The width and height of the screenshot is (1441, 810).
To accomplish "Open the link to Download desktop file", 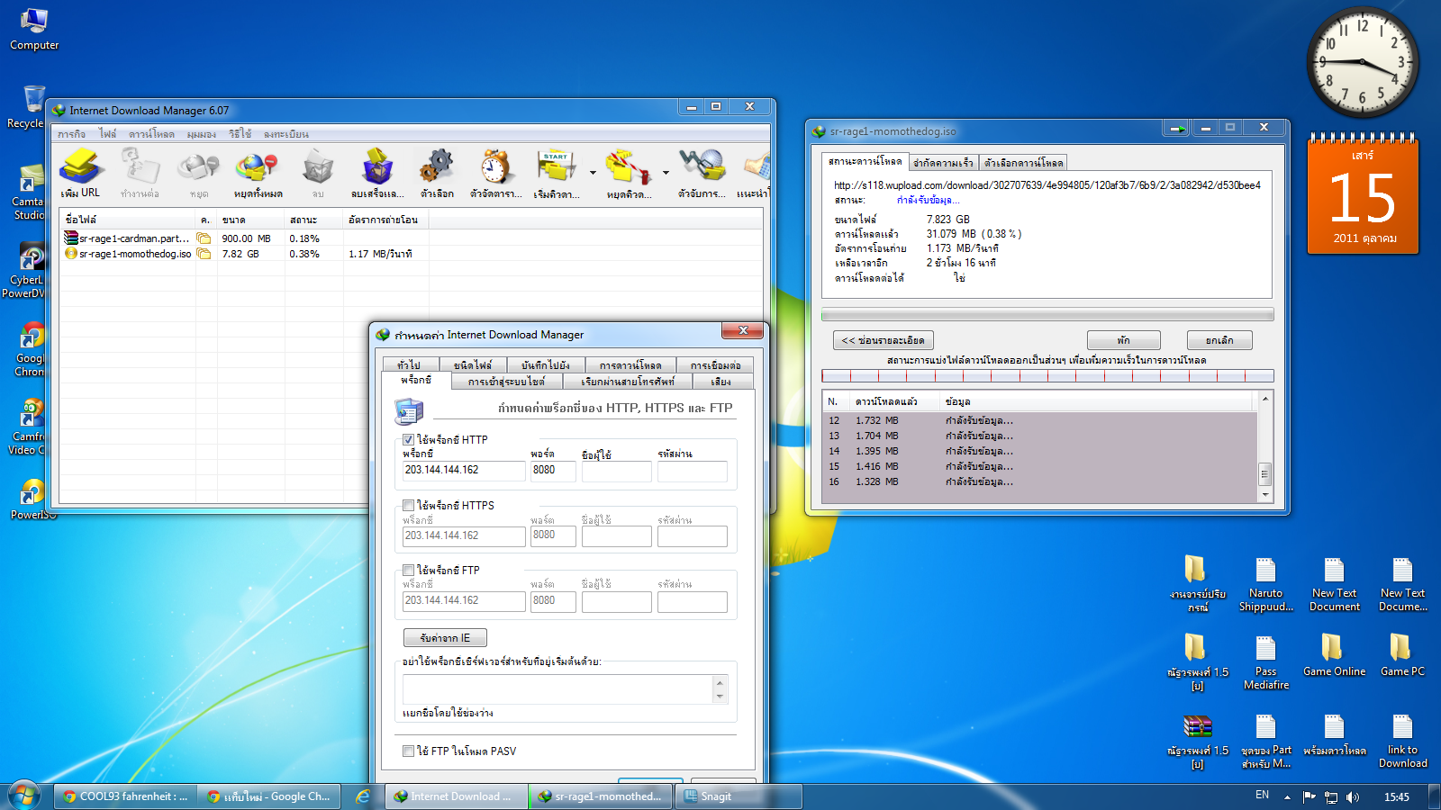I will (x=1402, y=741).
